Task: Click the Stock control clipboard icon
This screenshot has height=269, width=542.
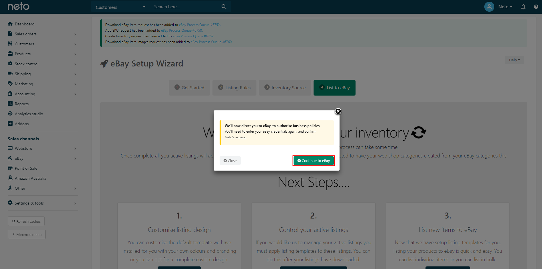Action: 10,64
